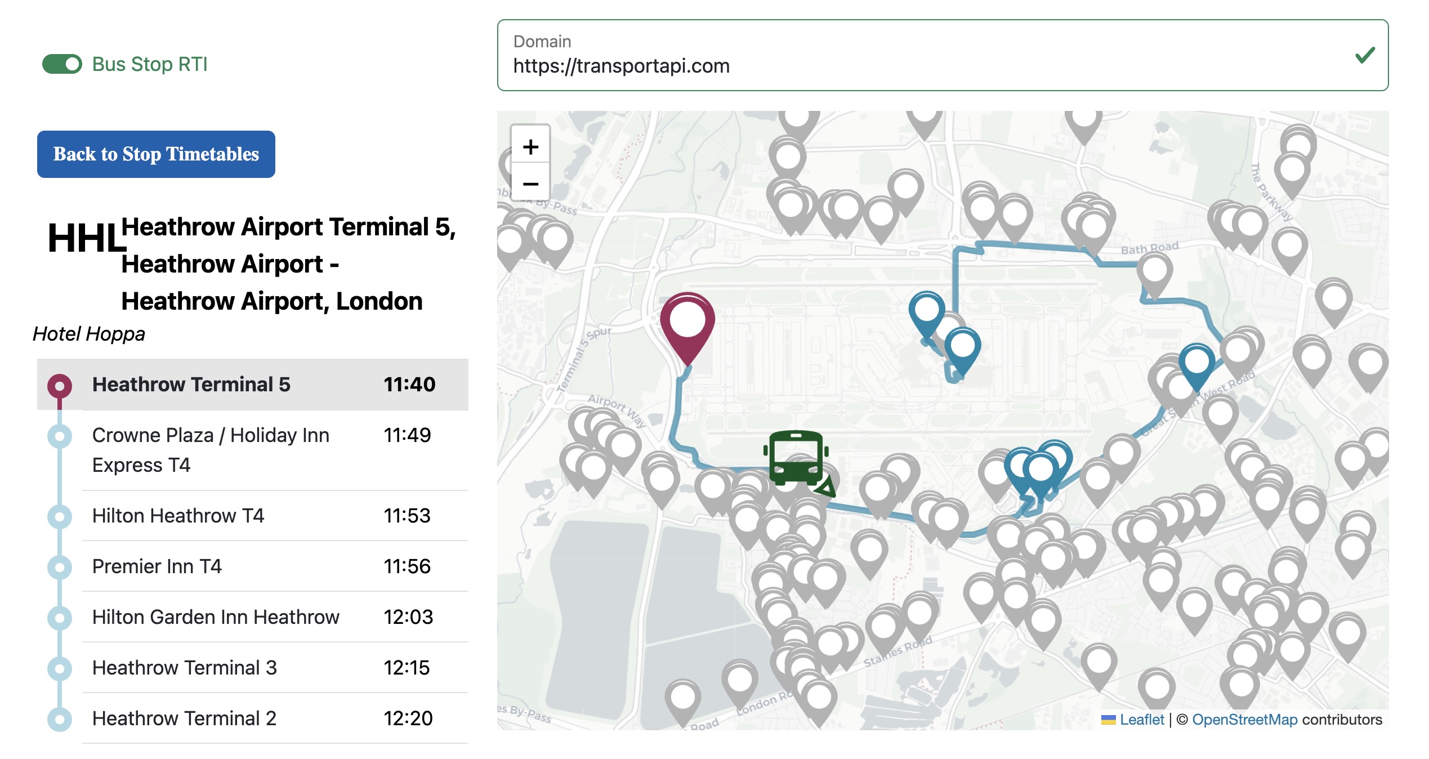Open the Leaflet attribution link

point(1141,720)
